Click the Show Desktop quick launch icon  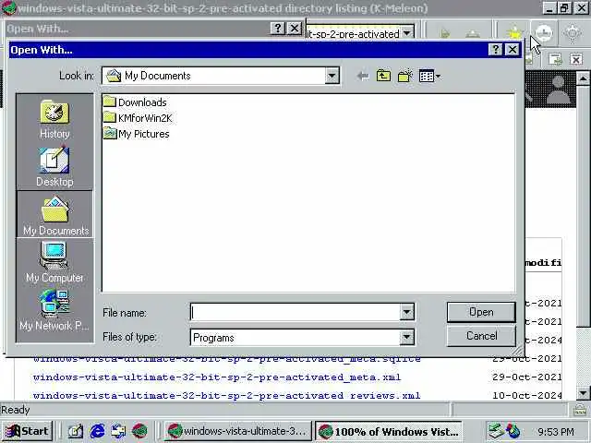pyautogui.click(x=76, y=431)
